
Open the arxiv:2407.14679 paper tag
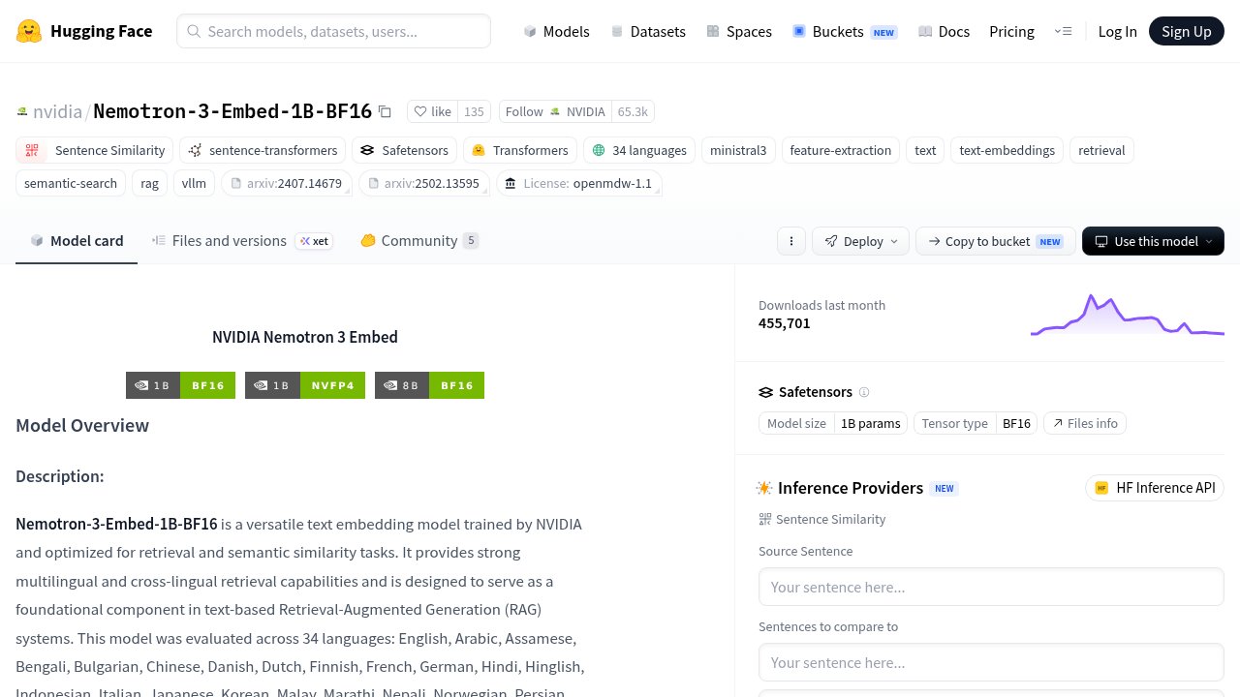[x=286, y=183]
